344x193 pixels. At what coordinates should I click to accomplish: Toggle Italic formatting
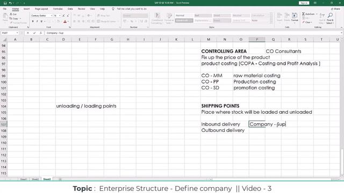(x=37, y=21)
